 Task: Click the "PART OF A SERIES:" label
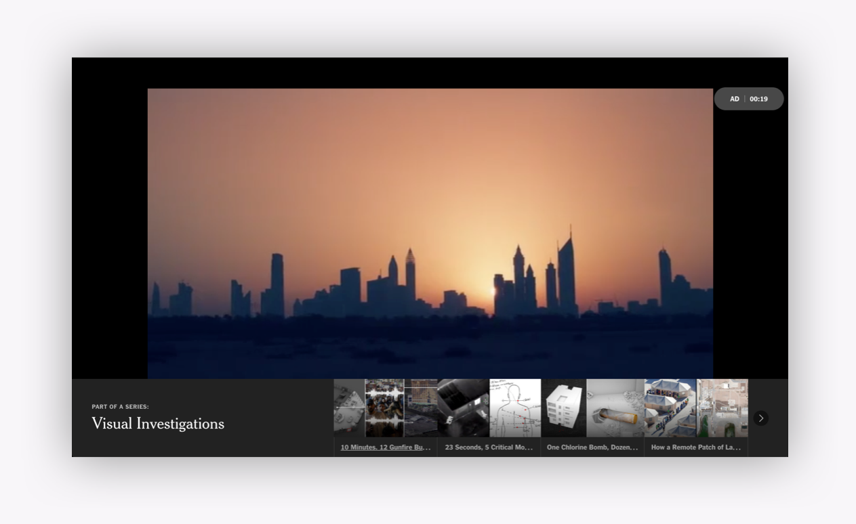pyautogui.click(x=121, y=407)
